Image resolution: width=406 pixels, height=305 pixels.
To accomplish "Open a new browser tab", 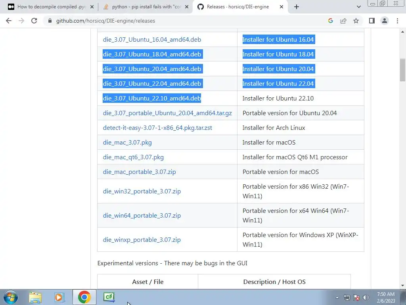I will 297,7.
